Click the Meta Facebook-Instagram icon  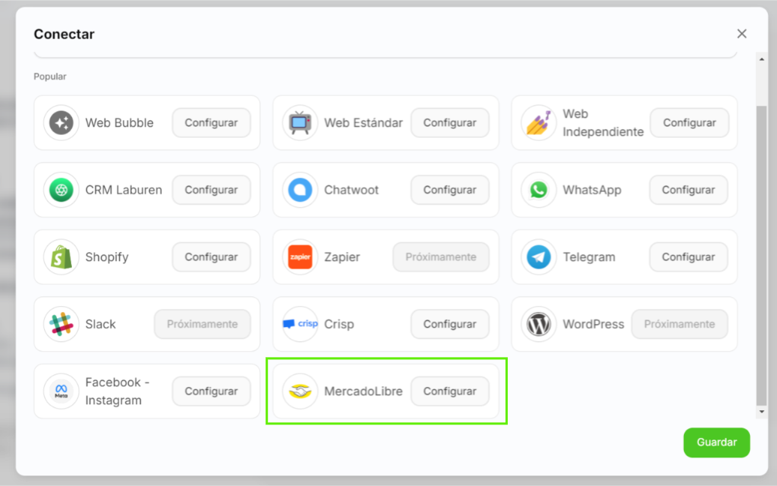click(61, 391)
